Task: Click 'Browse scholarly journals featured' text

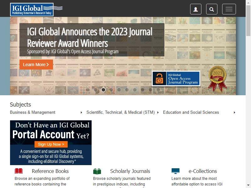Action: (122, 178)
